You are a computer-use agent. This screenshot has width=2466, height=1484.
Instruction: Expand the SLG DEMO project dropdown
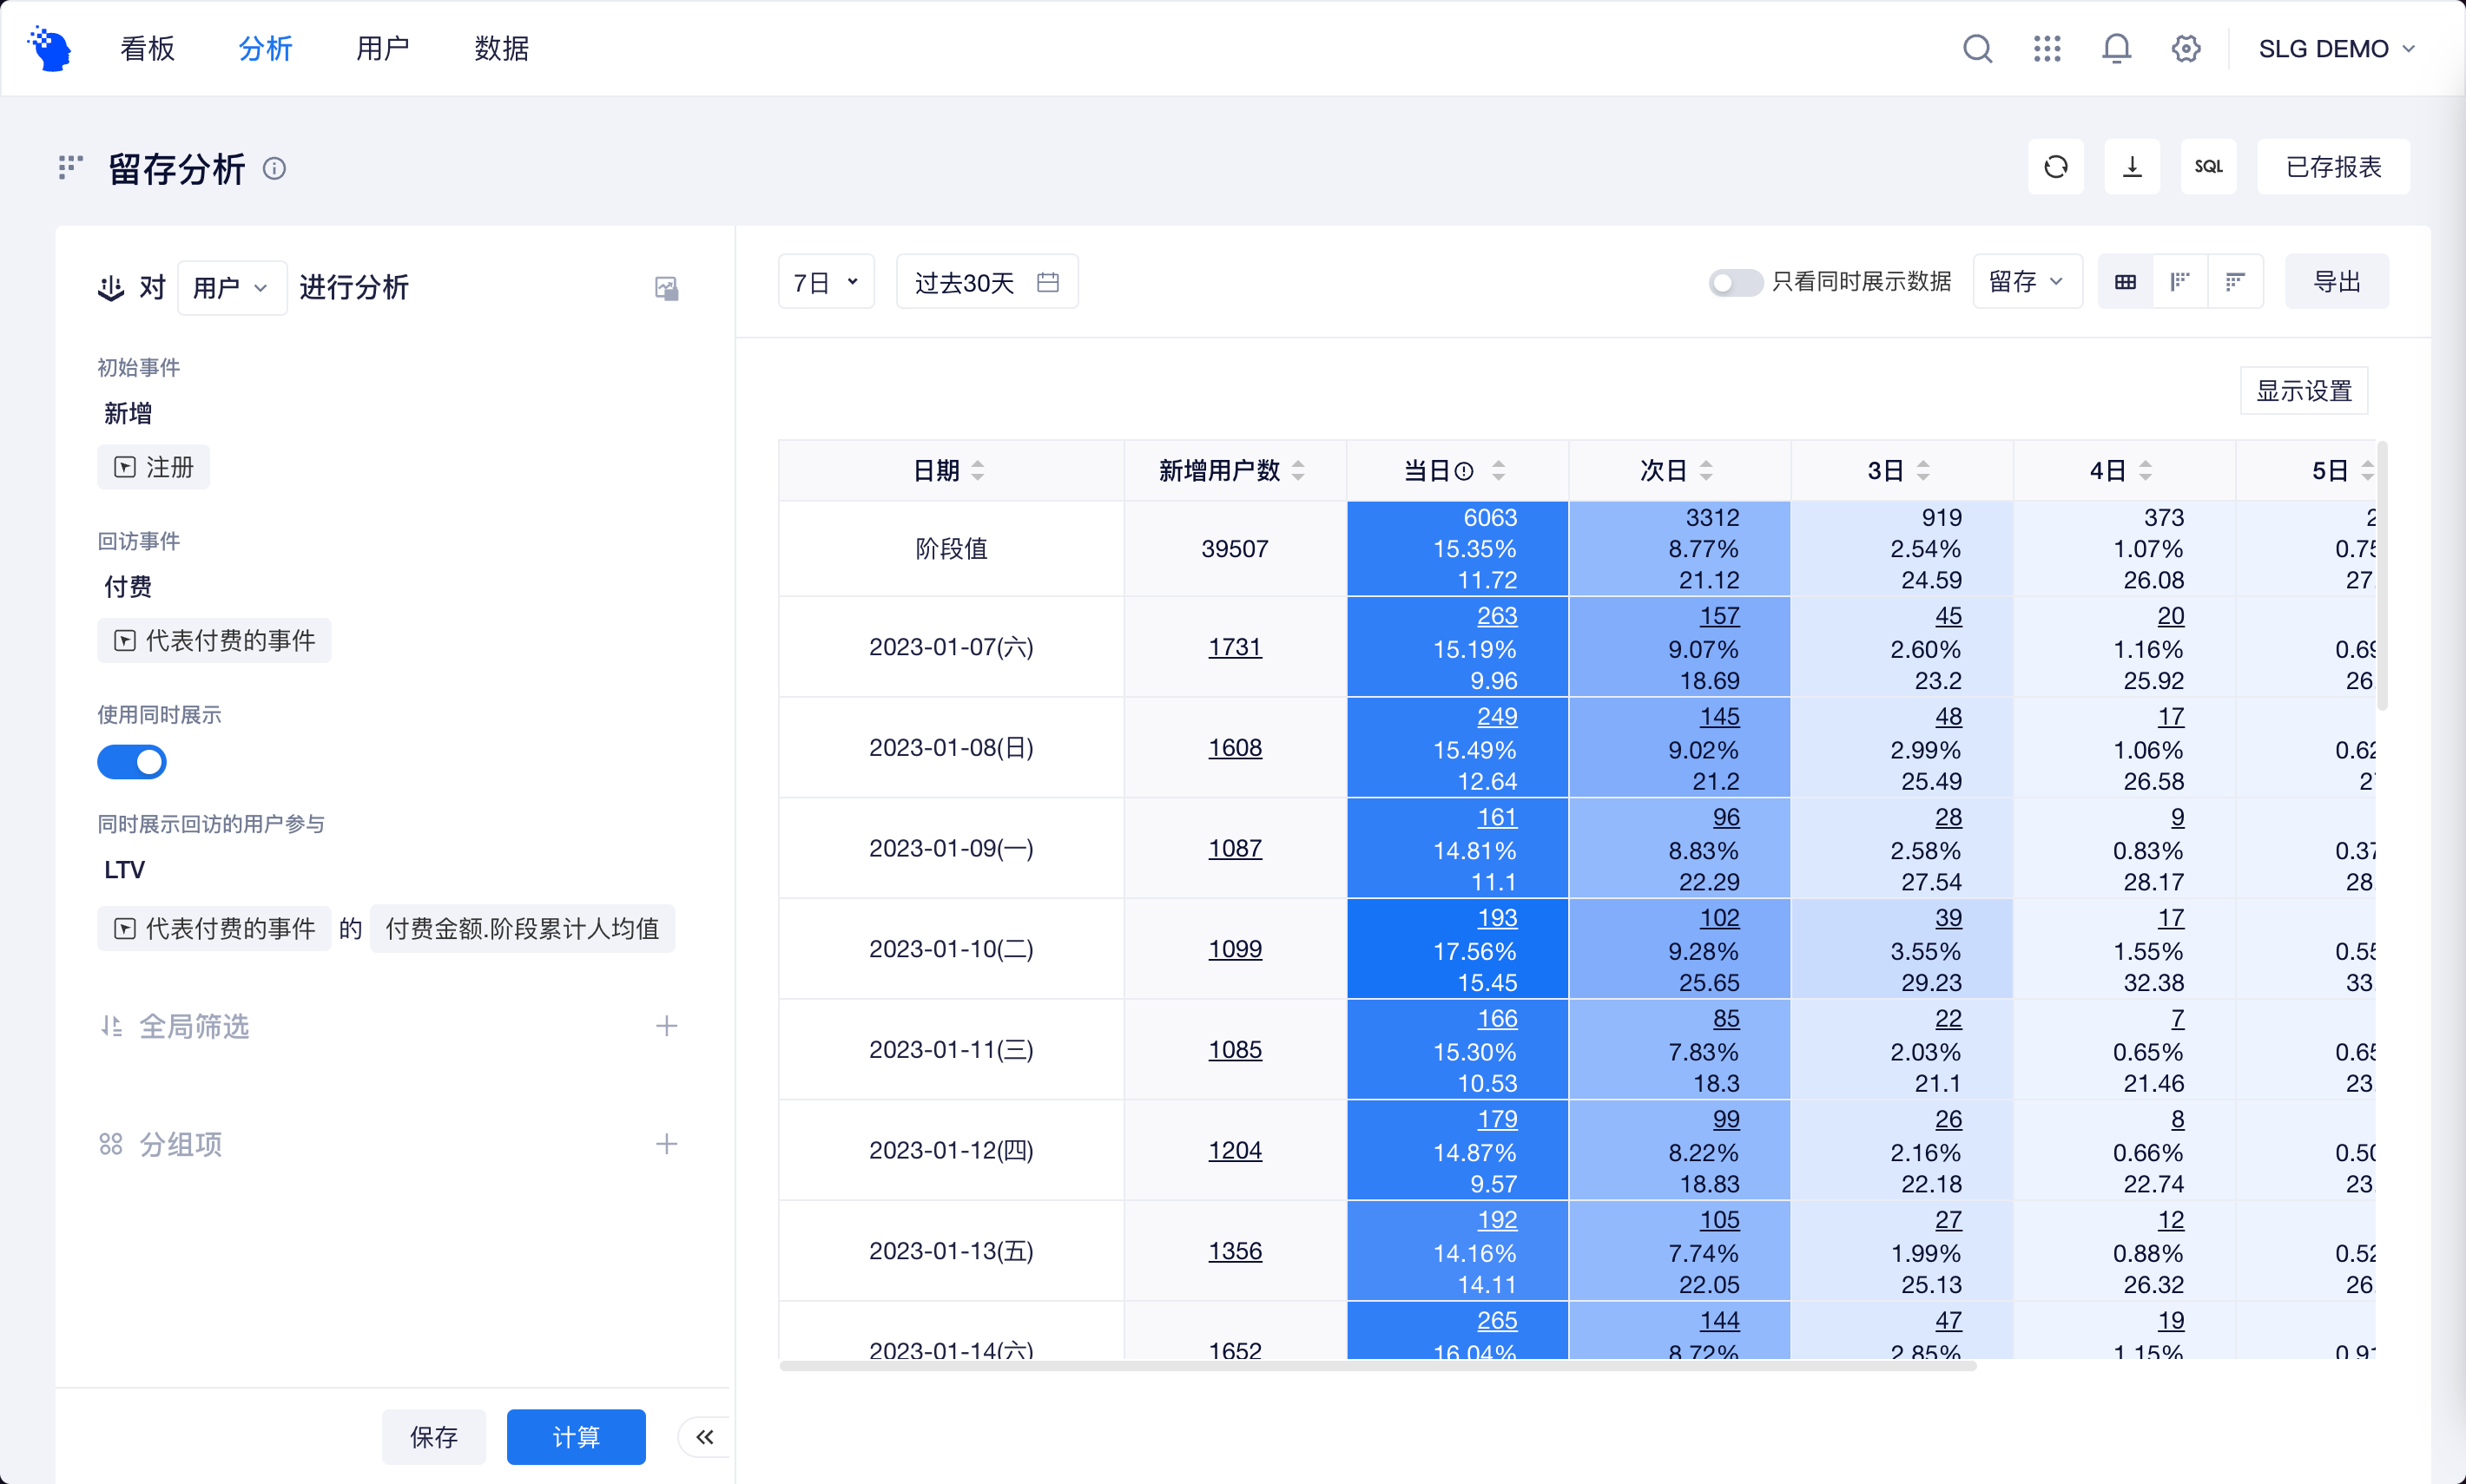click(x=2336, y=48)
